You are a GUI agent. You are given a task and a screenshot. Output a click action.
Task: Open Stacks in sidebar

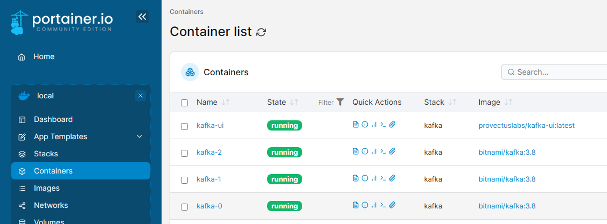(81, 154)
